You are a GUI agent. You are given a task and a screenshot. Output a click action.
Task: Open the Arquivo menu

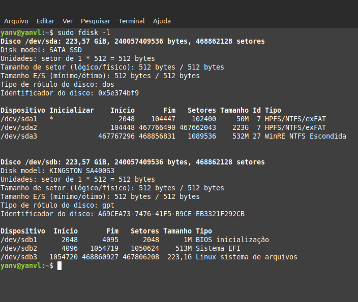point(16,21)
